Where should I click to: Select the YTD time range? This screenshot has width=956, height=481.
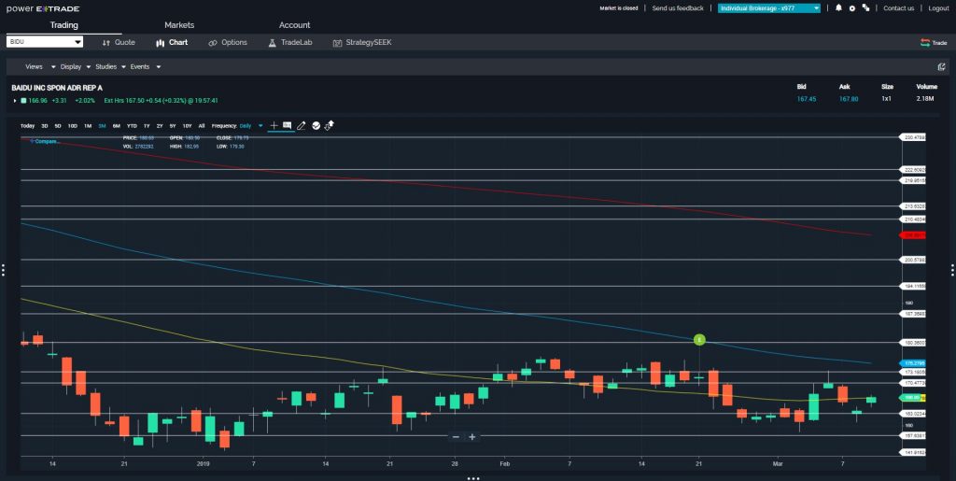[132, 125]
